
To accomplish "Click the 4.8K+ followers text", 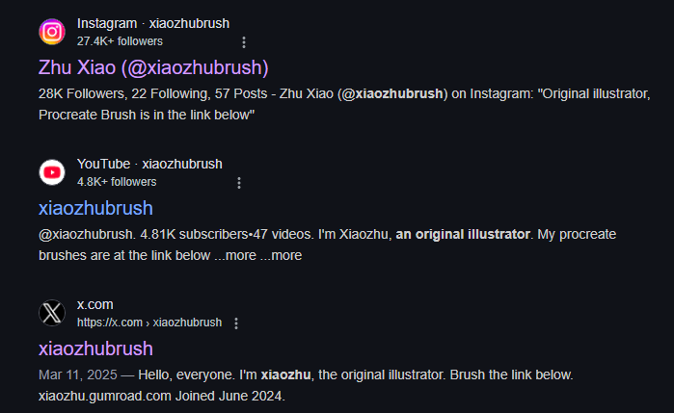I will [117, 182].
